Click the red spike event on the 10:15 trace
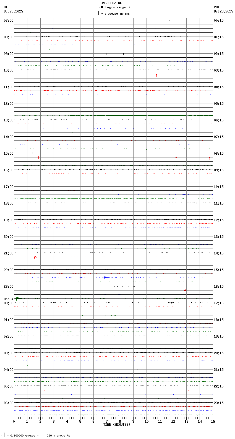235x439 pixels. coord(156,75)
